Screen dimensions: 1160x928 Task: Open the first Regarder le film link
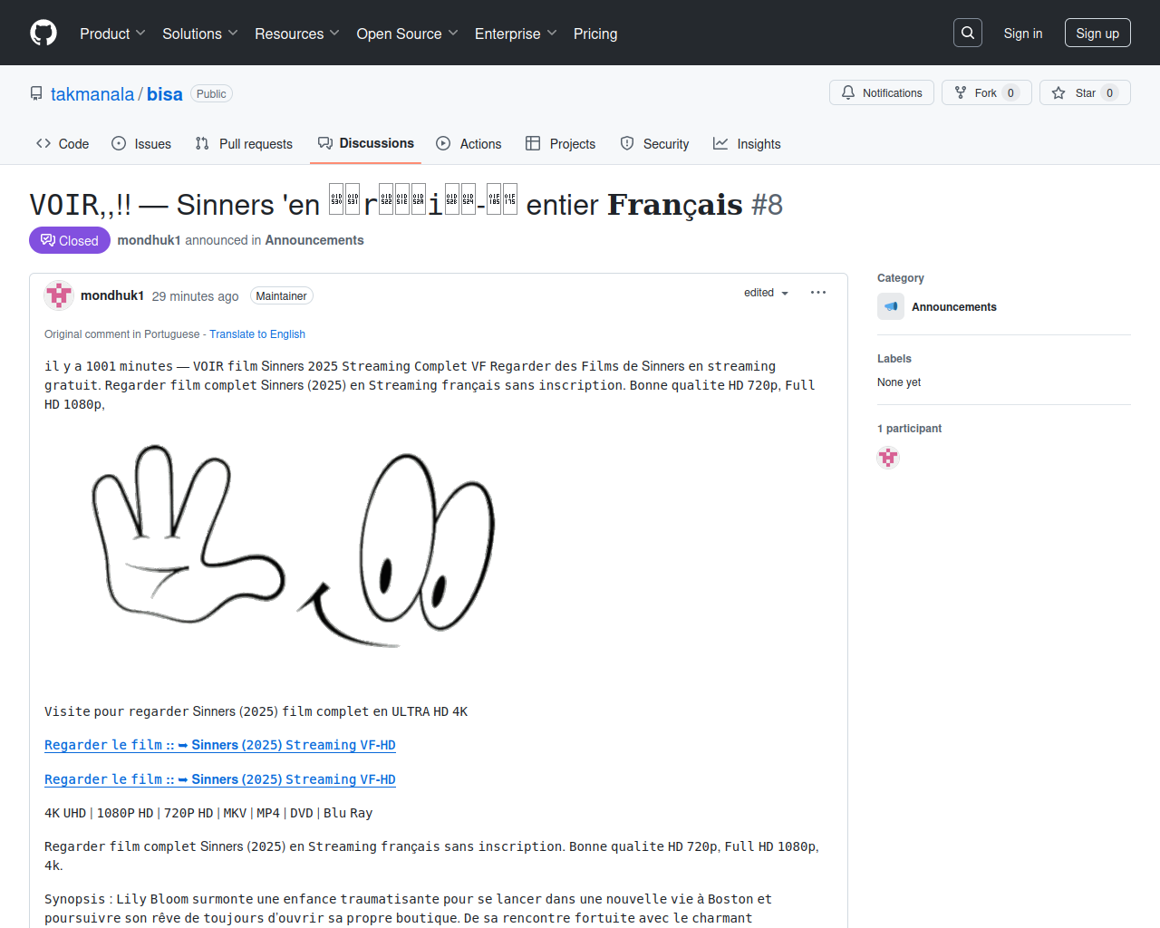point(220,745)
